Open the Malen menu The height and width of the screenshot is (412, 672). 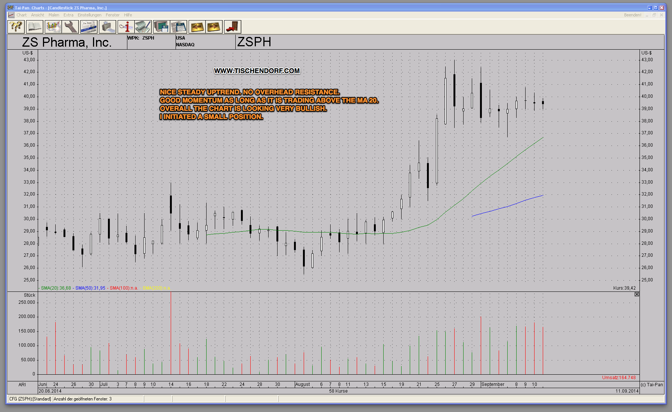click(x=54, y=15)
